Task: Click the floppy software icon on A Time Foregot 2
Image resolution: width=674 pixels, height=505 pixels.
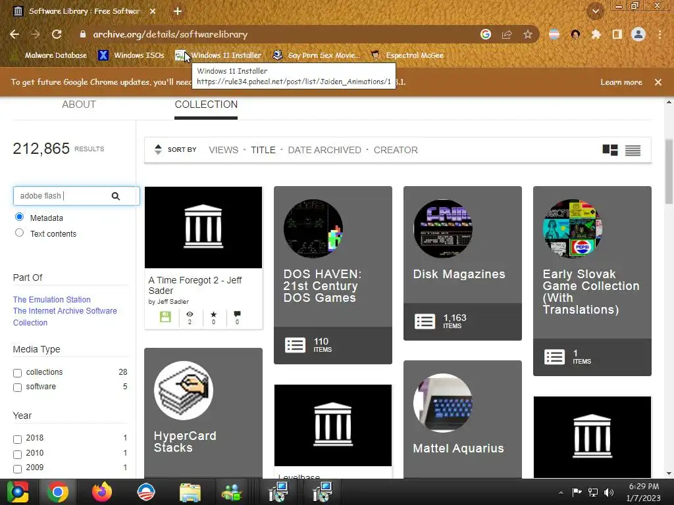Action: pos(165,317)
